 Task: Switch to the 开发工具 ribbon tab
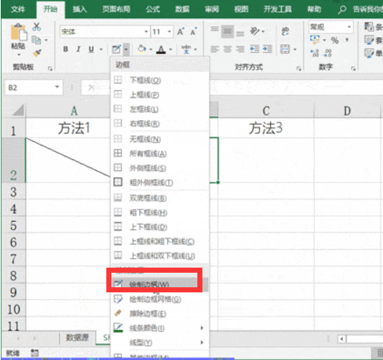(x=277, y=9)
